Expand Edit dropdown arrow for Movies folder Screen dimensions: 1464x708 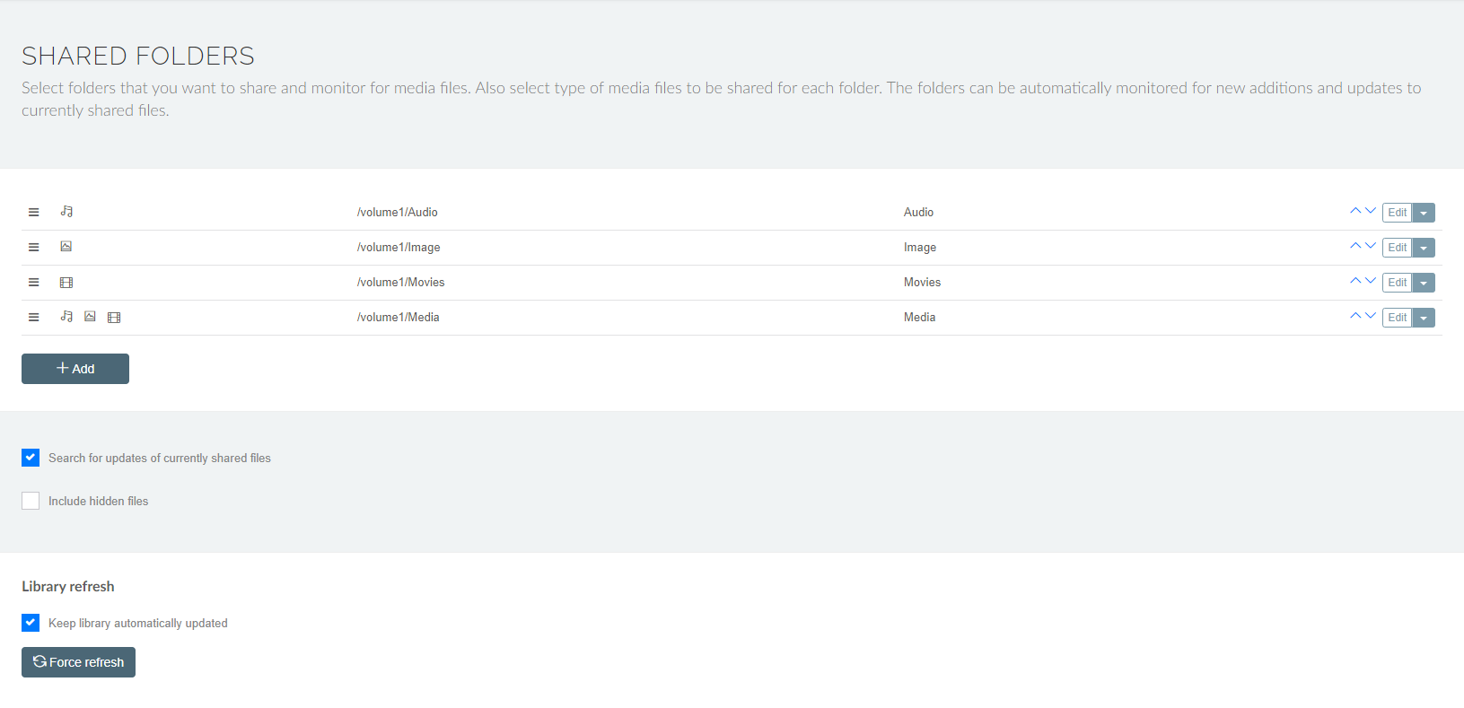1424,283
